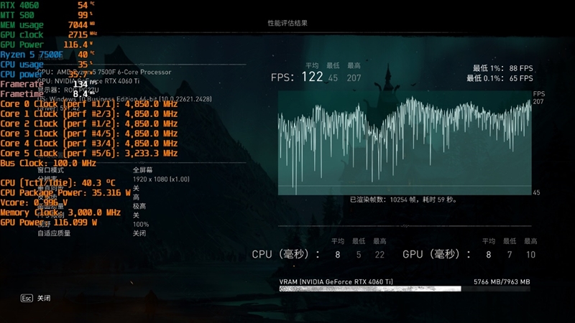Click the MTT S80 overlay row
Image resolution: width=575 pixels, height=323 pixels.
(47, 15)
